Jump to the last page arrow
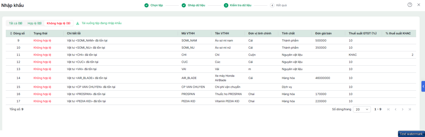Image resolution: width=425 pixels, height=137 pixels. click(410, 109)
